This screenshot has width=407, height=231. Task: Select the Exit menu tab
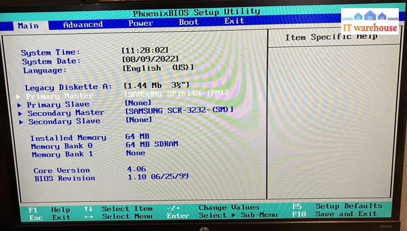[234, 21]
